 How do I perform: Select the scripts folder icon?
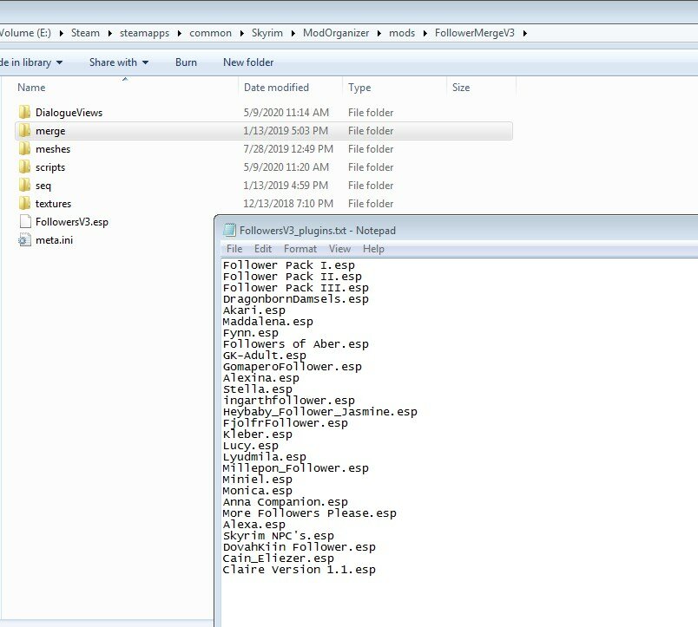(x=25, y=167)
